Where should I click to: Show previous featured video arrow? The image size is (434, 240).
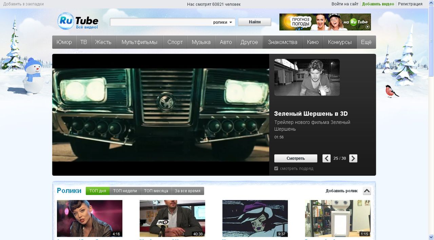[x=327, y=158]
